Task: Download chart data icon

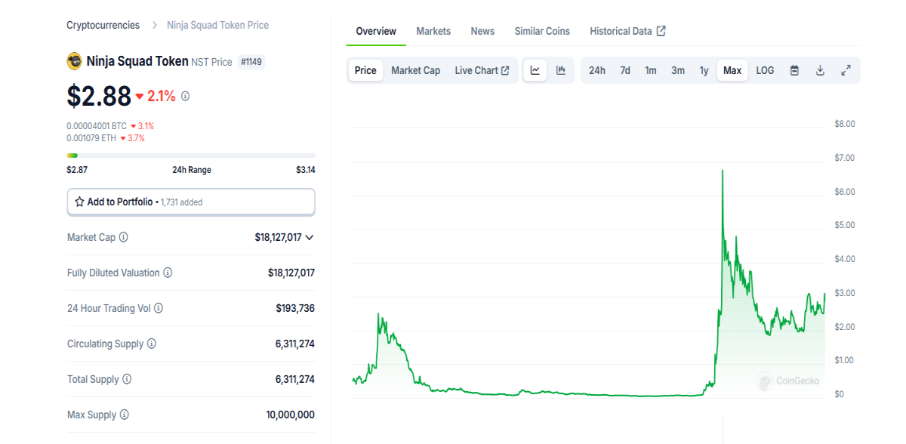Action: [x=820, y=70]
